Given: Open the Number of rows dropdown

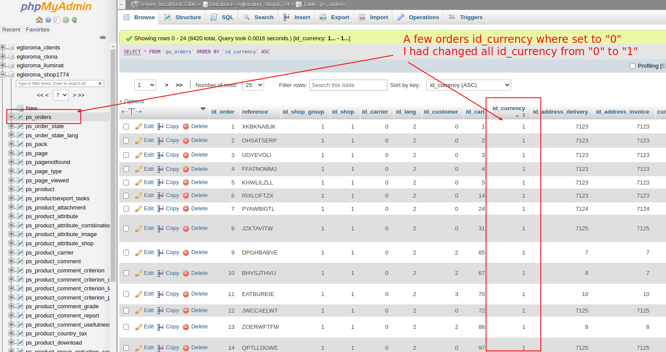Looking at the screenshot, I should point(253,85).
